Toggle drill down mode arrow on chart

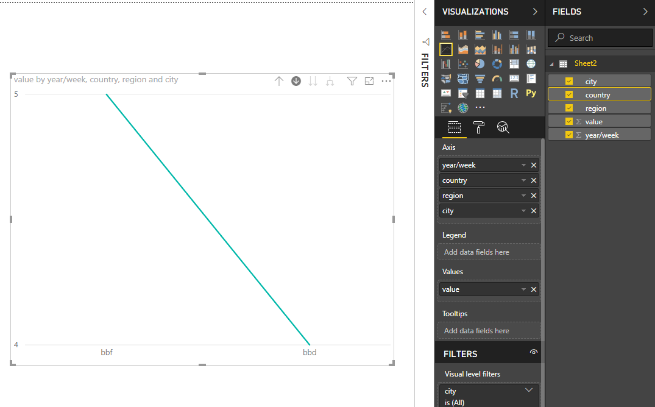(x=296, y=81)
